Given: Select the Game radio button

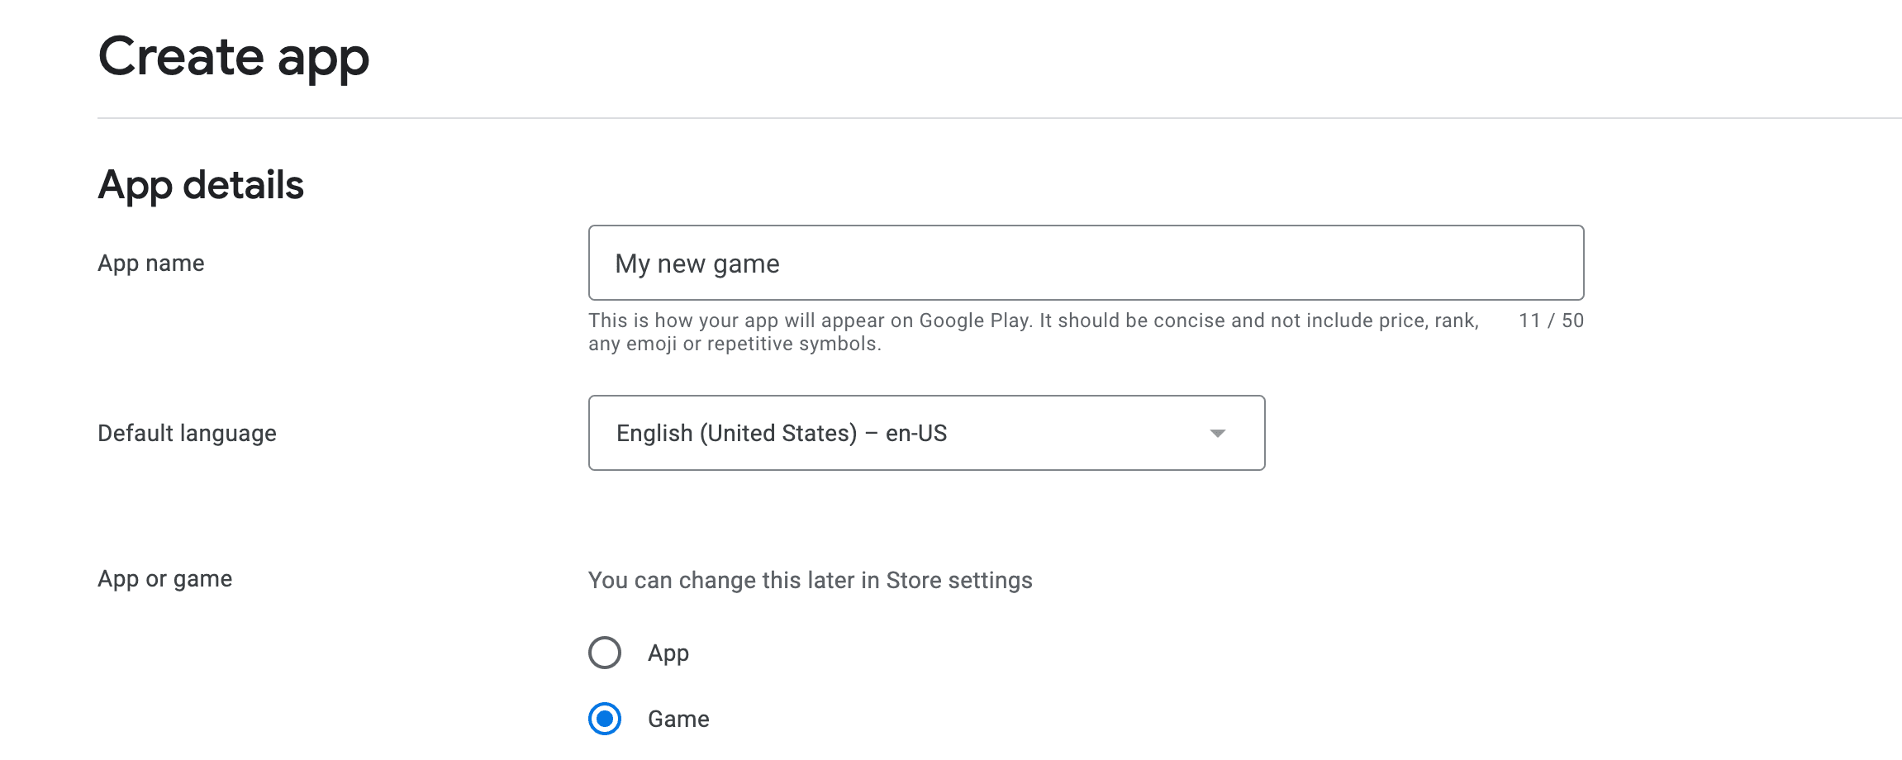Looking at the screenshot, I should pos(605,719).
